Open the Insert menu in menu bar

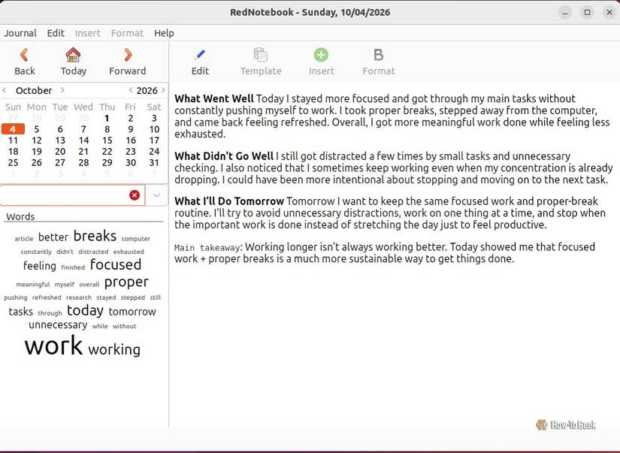pos(87,33)
